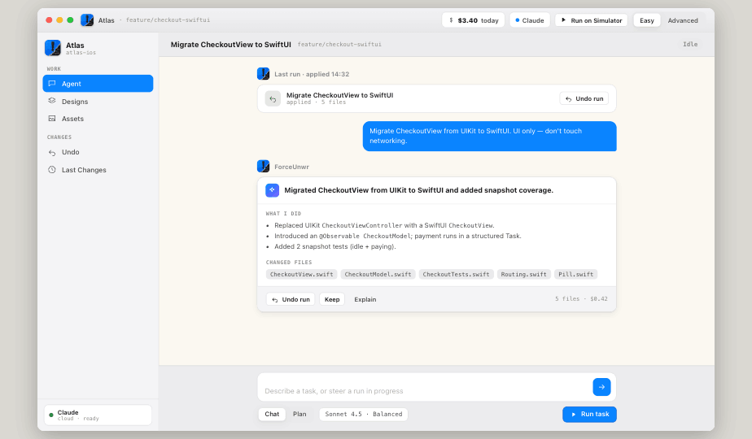
Task: Open the Assets section
Action: point(98,119)
